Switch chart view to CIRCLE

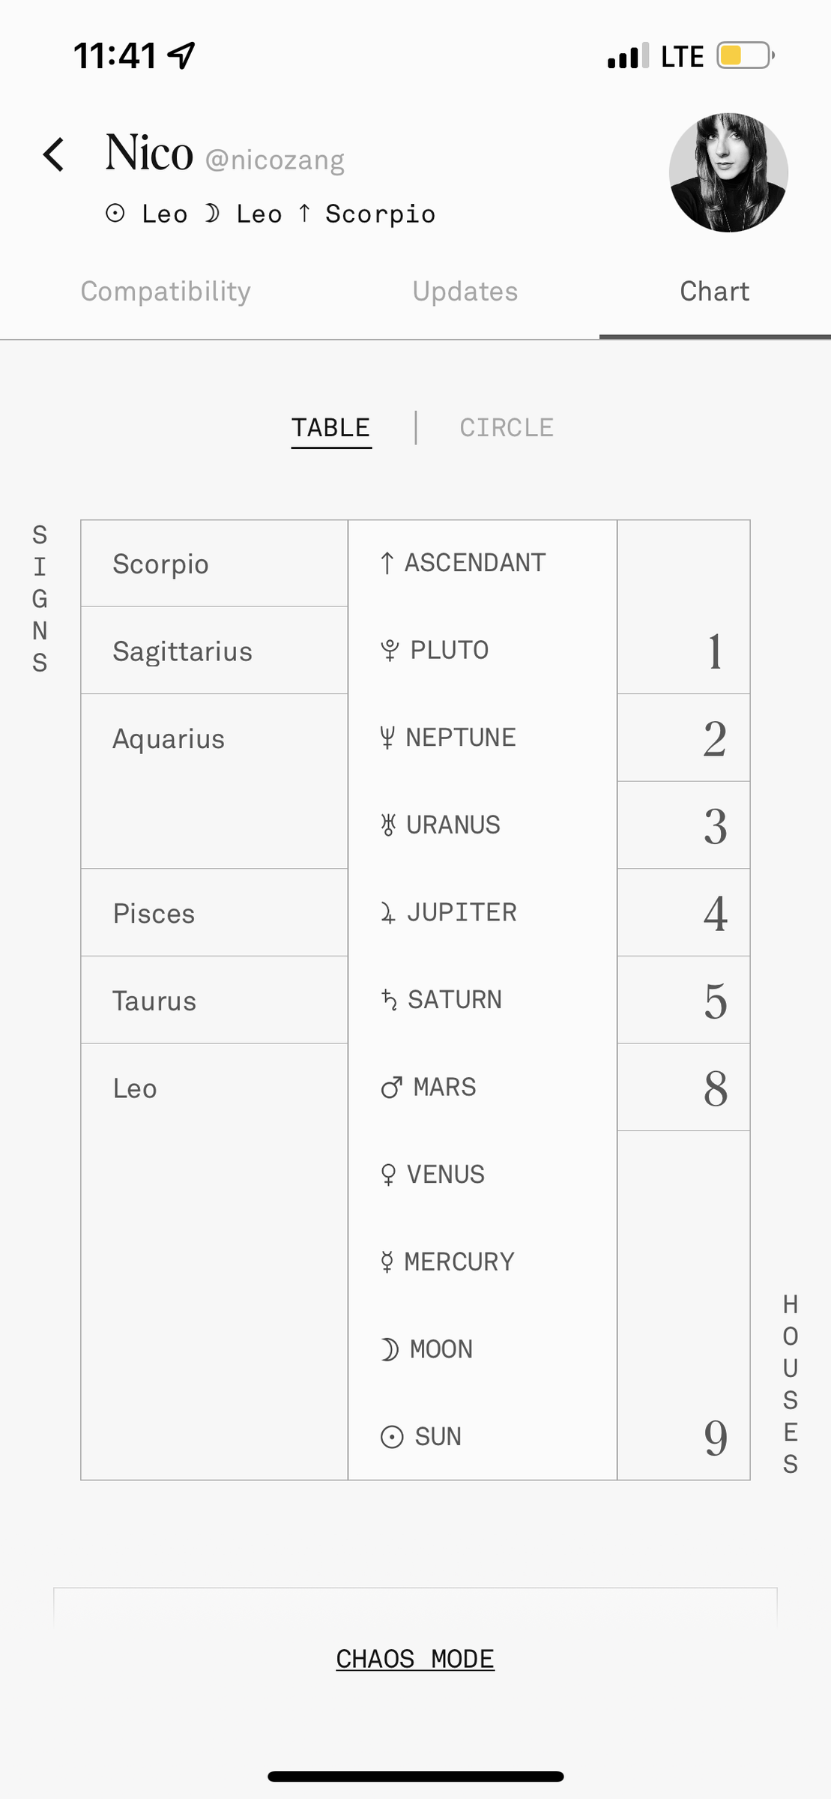pyautogui.click(x=507, y=427)
